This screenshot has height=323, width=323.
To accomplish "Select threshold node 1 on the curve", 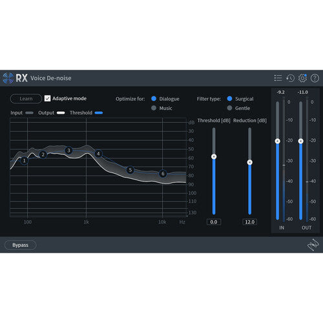I will click(x=24, y=161).
